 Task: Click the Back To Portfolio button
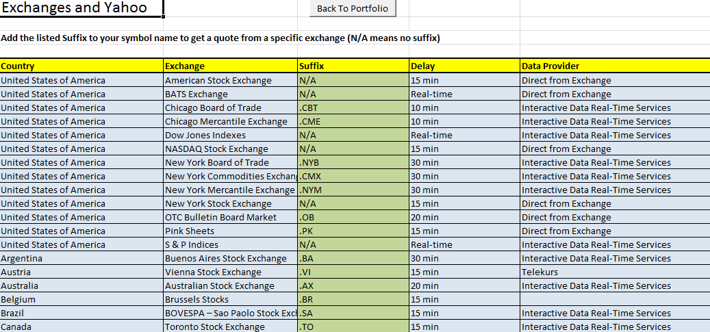click(353, 8)
